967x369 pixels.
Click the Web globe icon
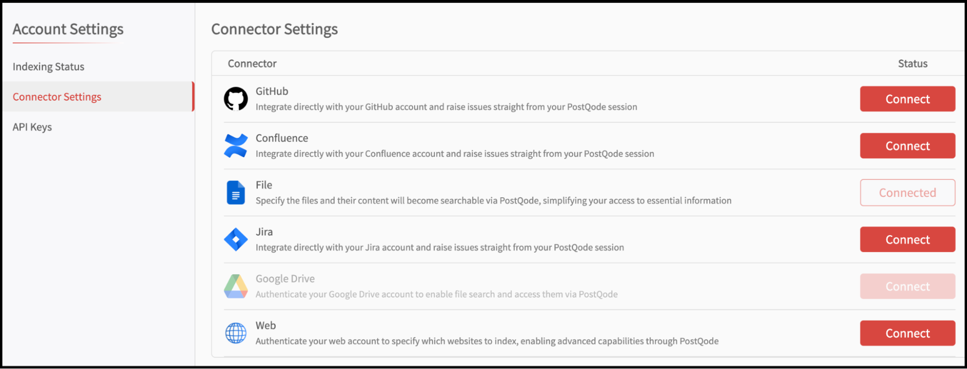coord(236,333)
